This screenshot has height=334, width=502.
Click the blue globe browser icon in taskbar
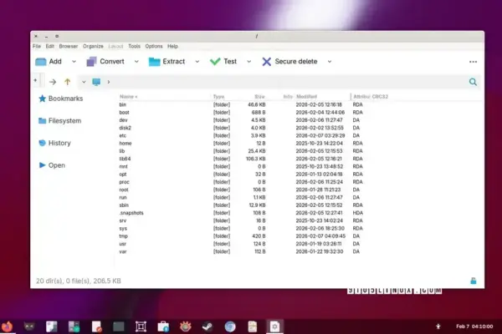230,326
